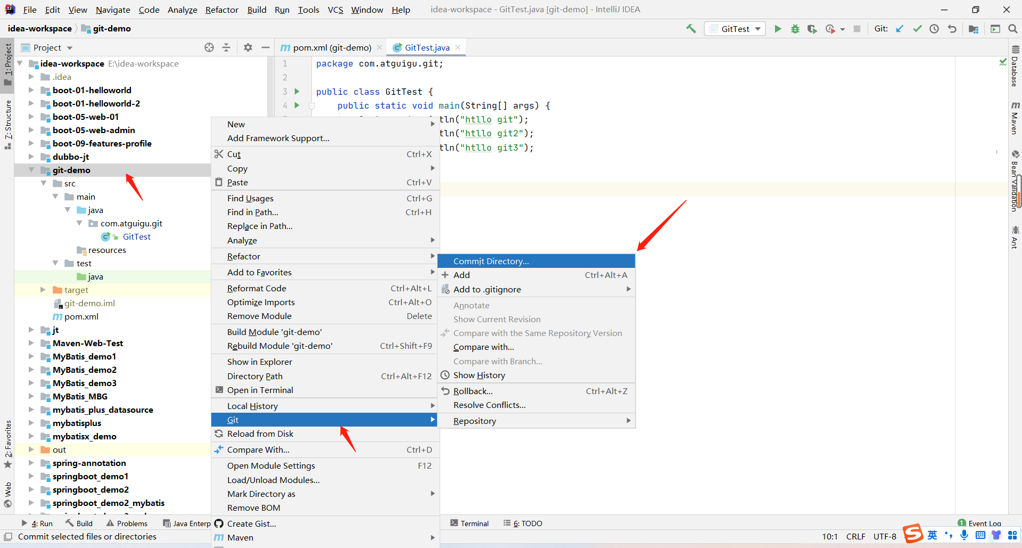Open the Favorites tool window tab
This screenshot has width=1022, height=548.
click(x=7, y=444)
